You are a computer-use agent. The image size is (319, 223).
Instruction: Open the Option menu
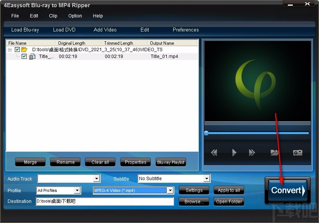(75, 16)
